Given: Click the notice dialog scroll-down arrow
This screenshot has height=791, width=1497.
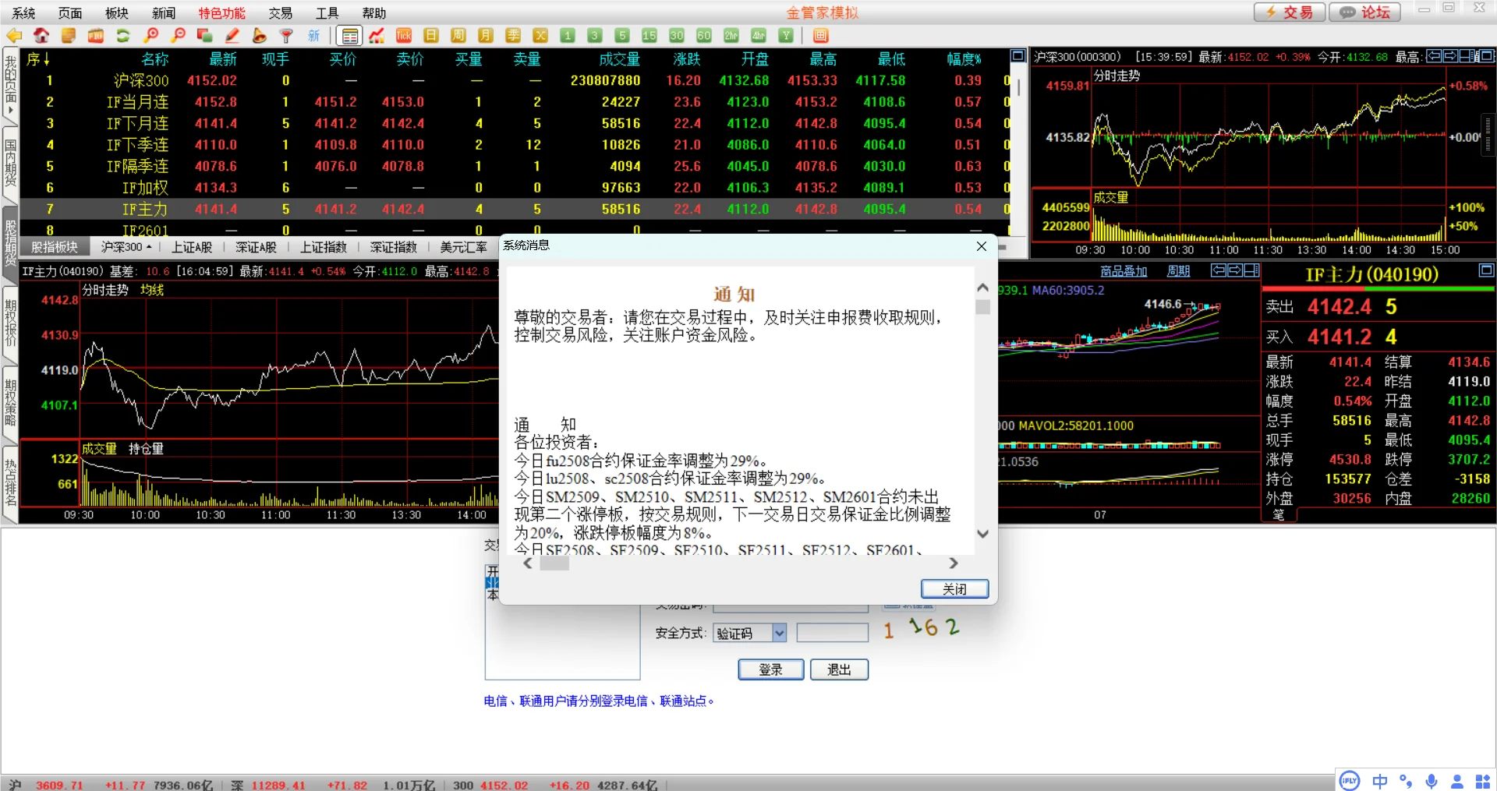Looking at the screenshot, I should click(x=982, y=534).
